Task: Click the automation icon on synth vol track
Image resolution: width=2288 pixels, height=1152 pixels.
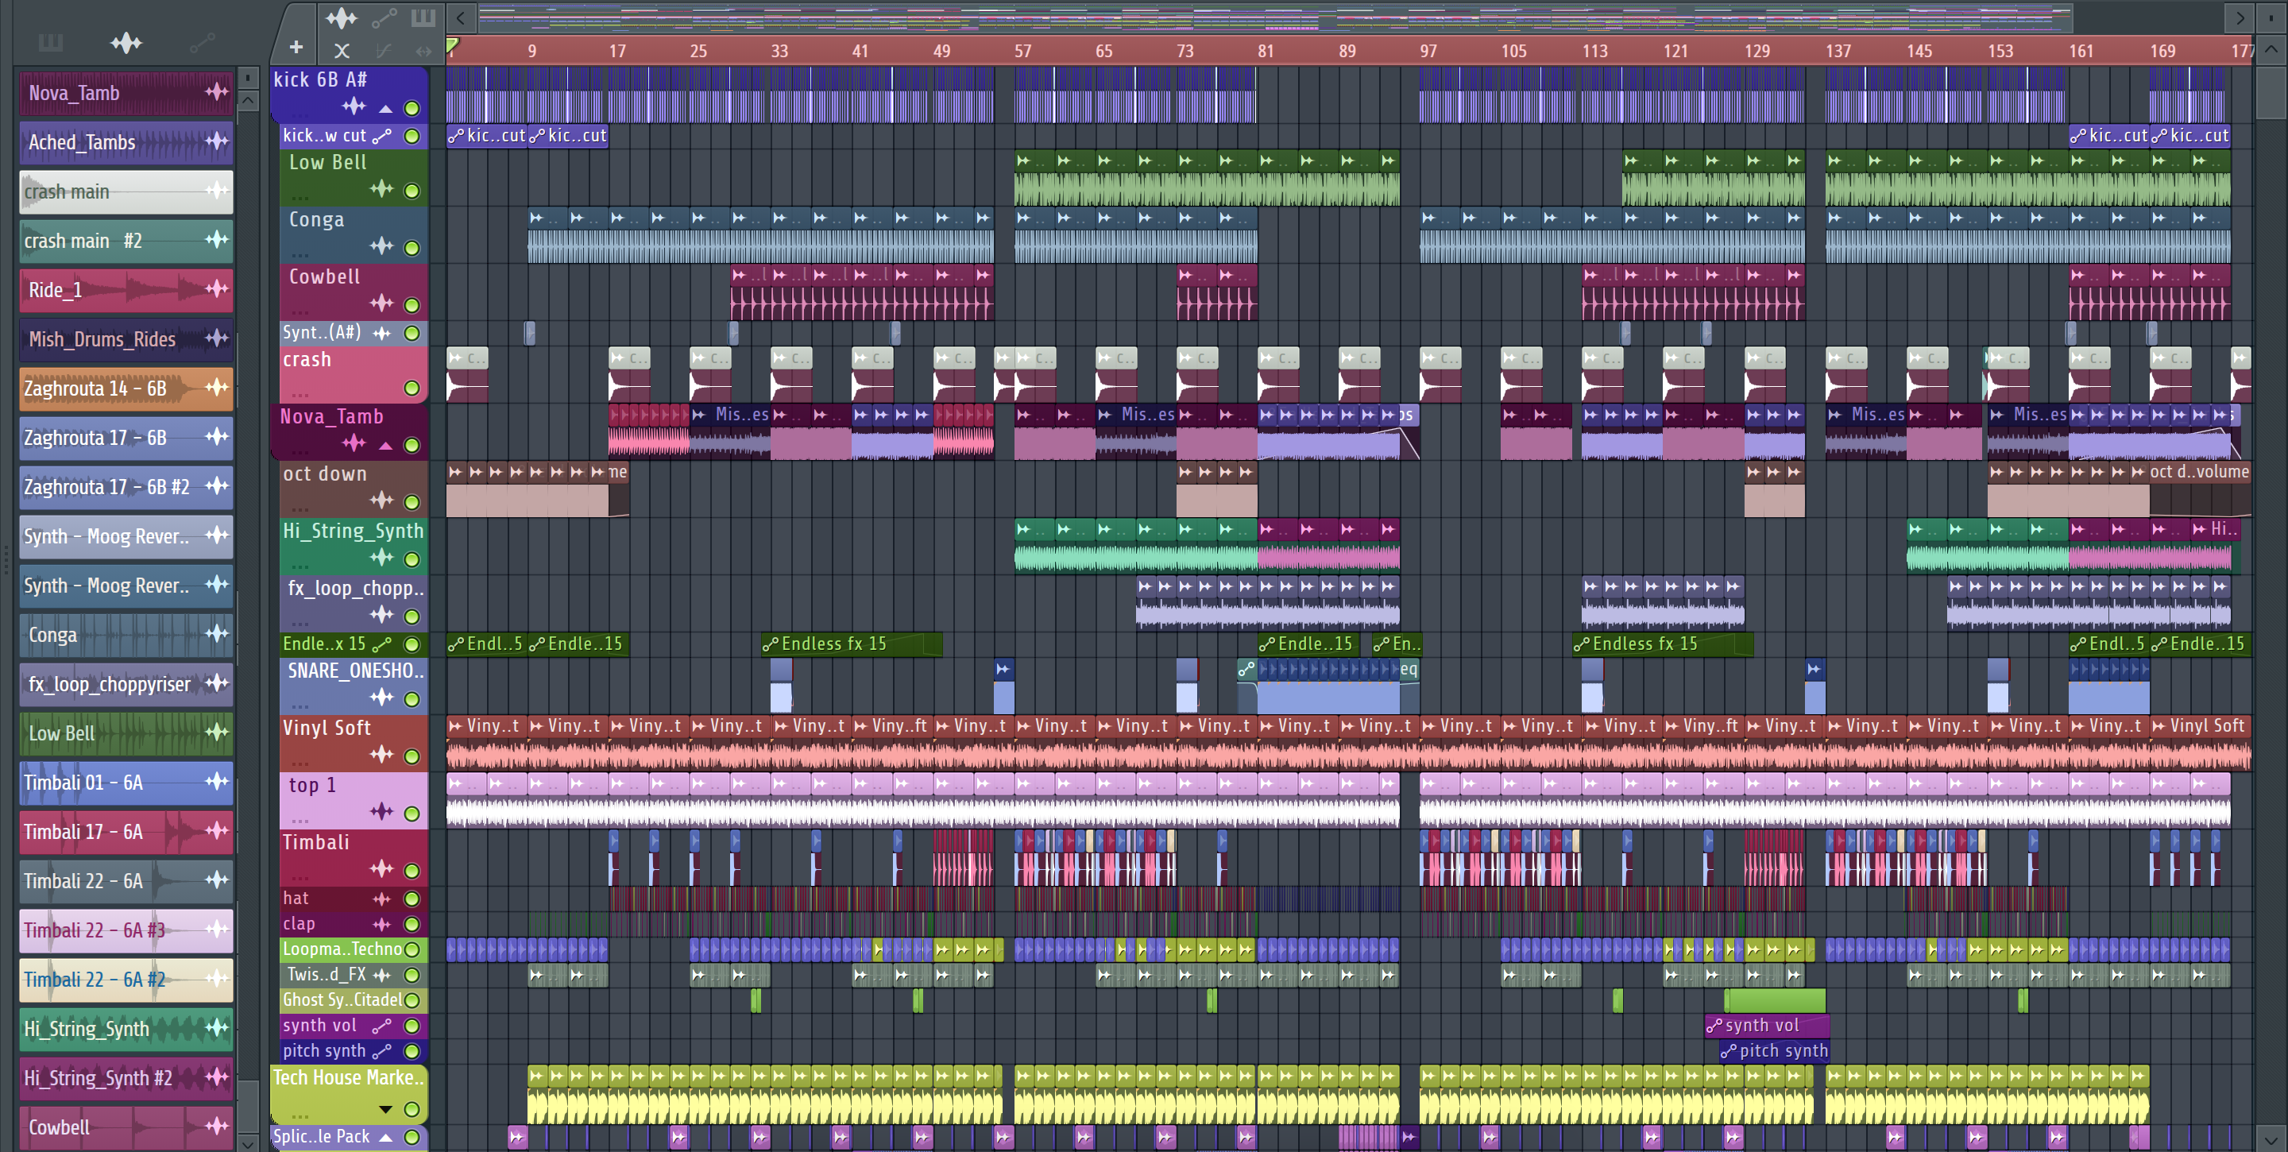Action: tap(382, 1026)
